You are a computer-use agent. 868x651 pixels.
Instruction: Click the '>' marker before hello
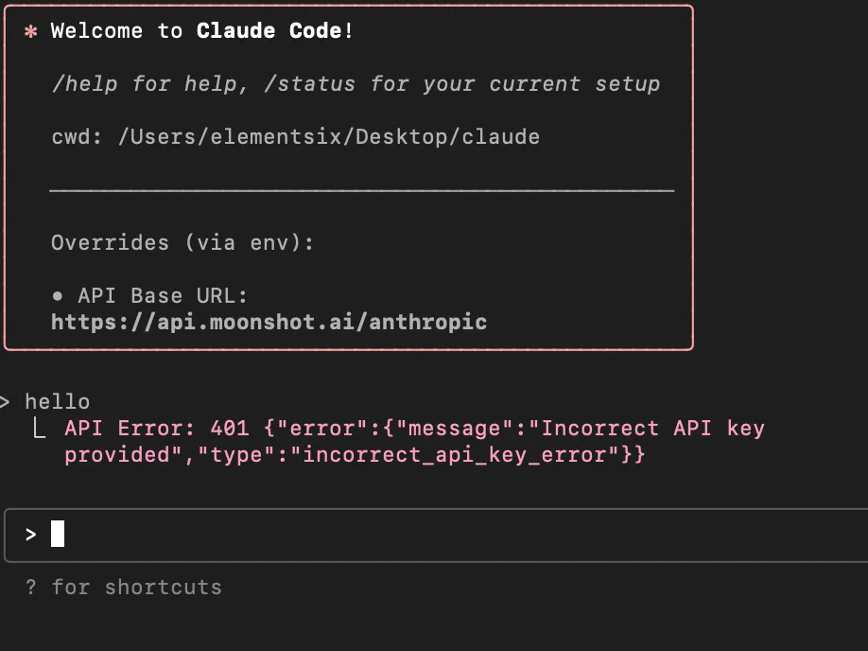click(5, 402)
